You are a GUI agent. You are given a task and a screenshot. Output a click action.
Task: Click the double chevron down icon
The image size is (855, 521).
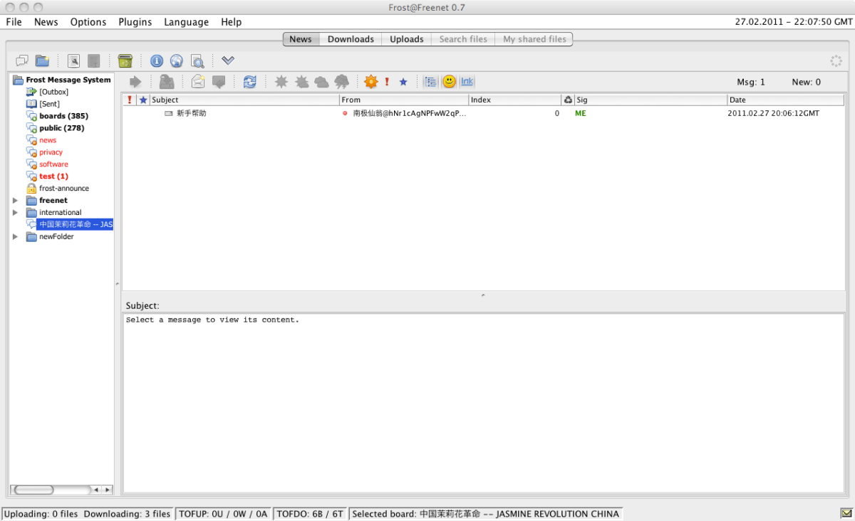click(228, 60)
